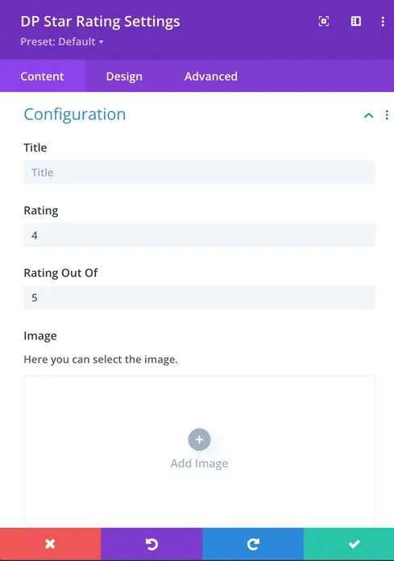This screenshot has width=394, height=561.
Task: Click the expand modal fullscreen icon
Action: 324,22
